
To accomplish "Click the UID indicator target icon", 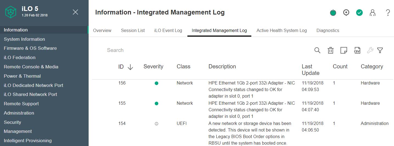I will pos(346,13).
